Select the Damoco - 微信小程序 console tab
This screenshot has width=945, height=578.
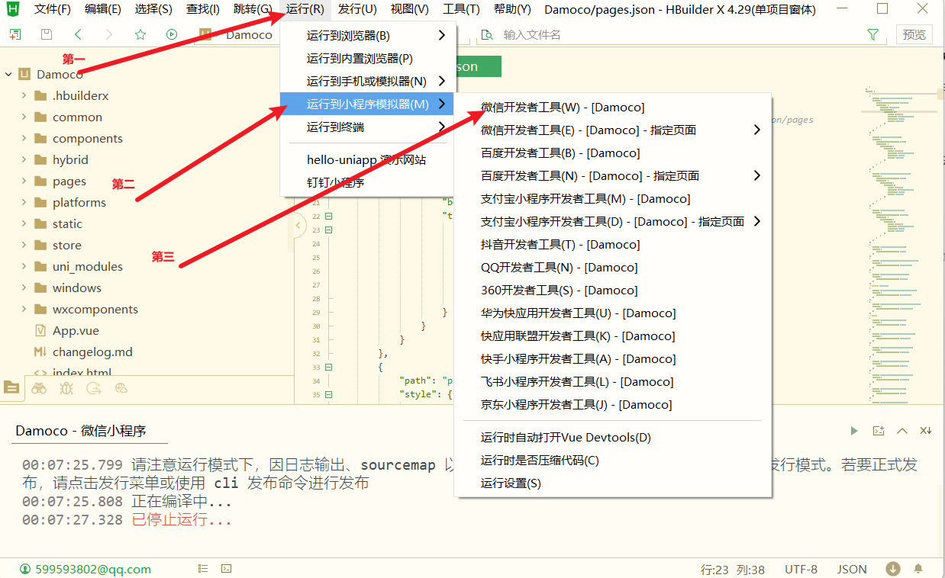coord(80,431)
